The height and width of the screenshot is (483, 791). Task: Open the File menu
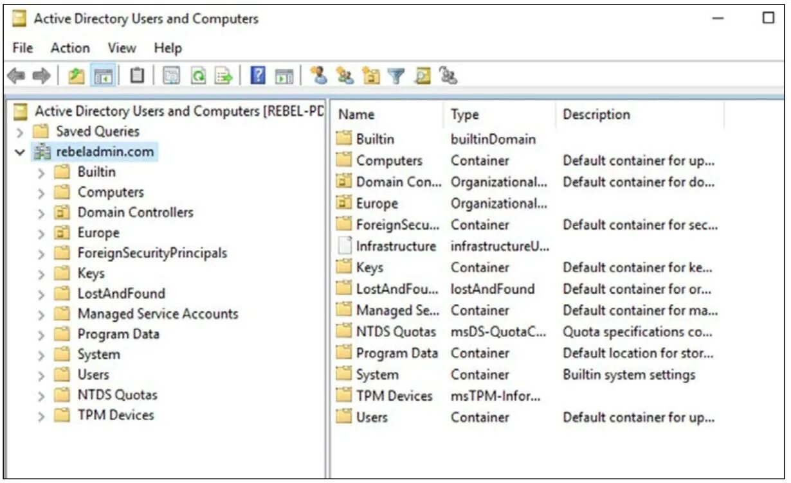pos(23,48)
